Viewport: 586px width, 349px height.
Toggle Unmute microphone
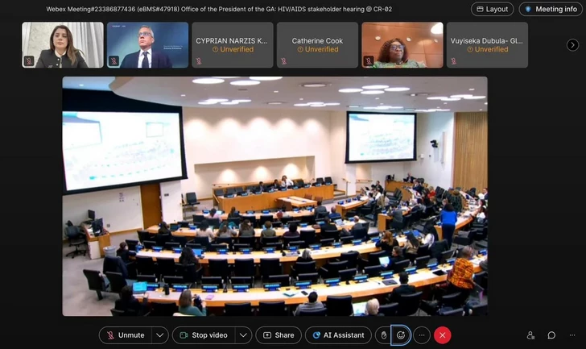(126, 335)
